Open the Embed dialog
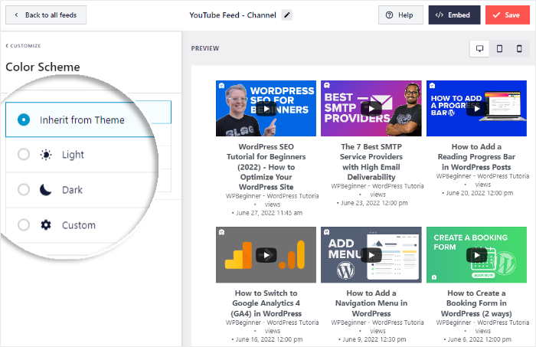The height and width of the screenshot is (347, 536). [x=454, y=15]
